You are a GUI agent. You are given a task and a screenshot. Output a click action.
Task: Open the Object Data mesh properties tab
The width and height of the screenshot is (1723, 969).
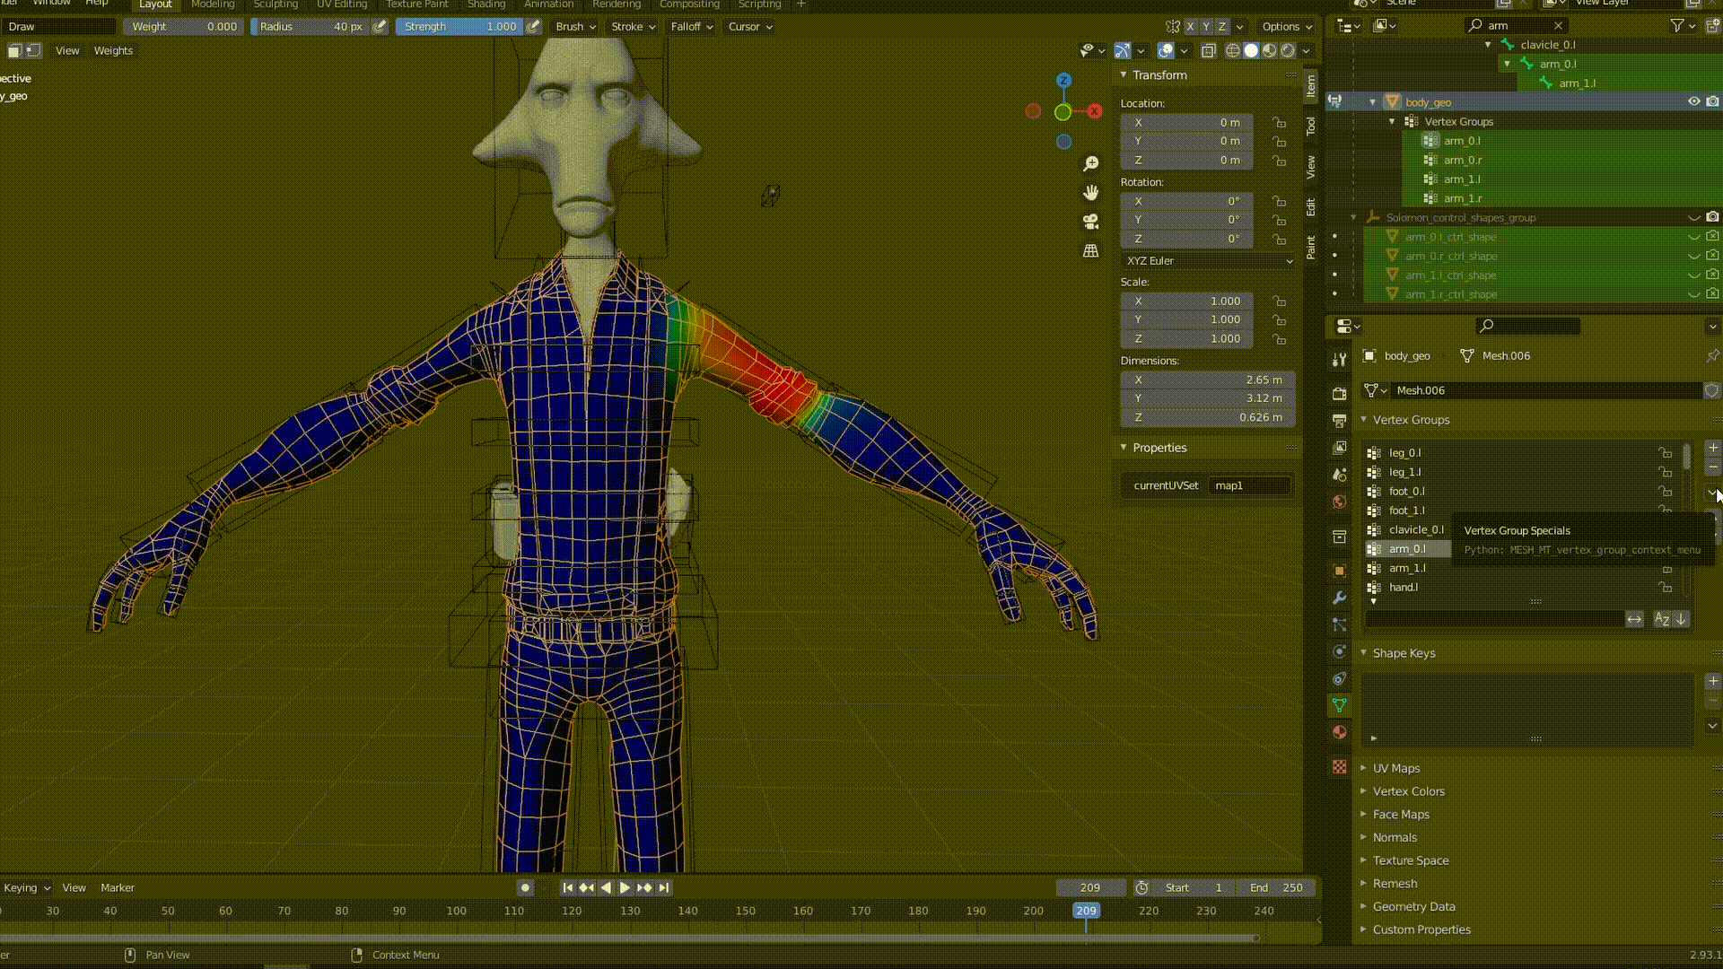click(x=1339, y=705)
